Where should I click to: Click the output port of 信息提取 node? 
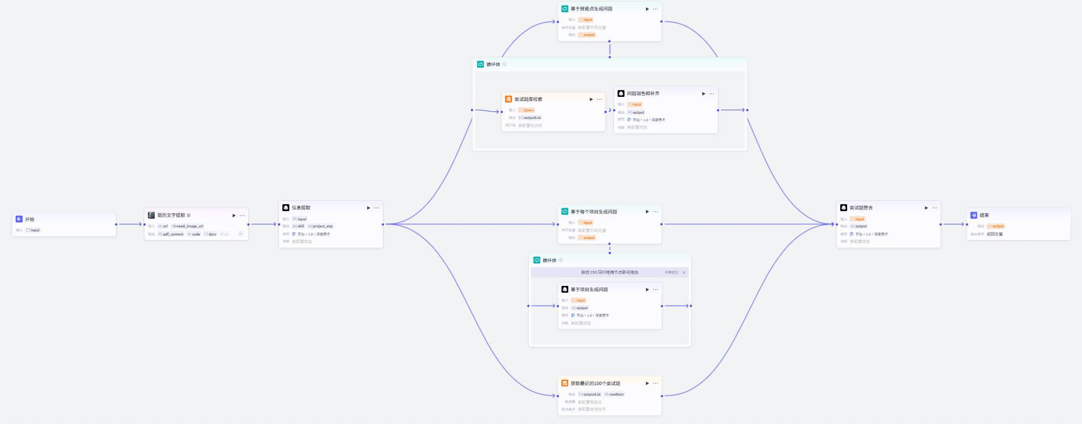pyautogui.click(x=383, y=224)
